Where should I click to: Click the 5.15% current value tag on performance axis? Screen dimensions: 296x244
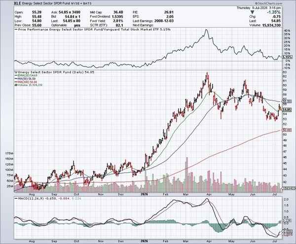(x=287, y=57)
